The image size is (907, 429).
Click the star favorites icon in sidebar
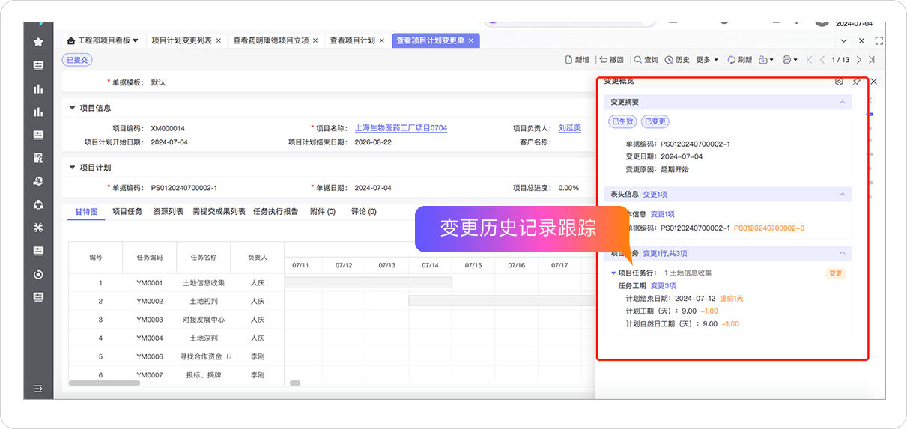click(x=38, y=42)
